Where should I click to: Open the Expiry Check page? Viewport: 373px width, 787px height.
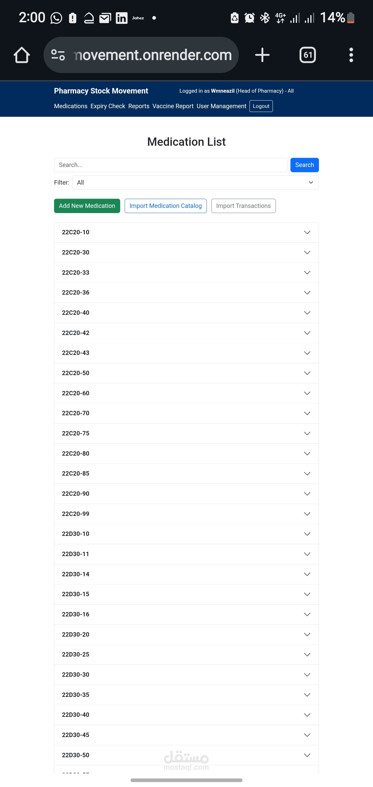point(107,106)
